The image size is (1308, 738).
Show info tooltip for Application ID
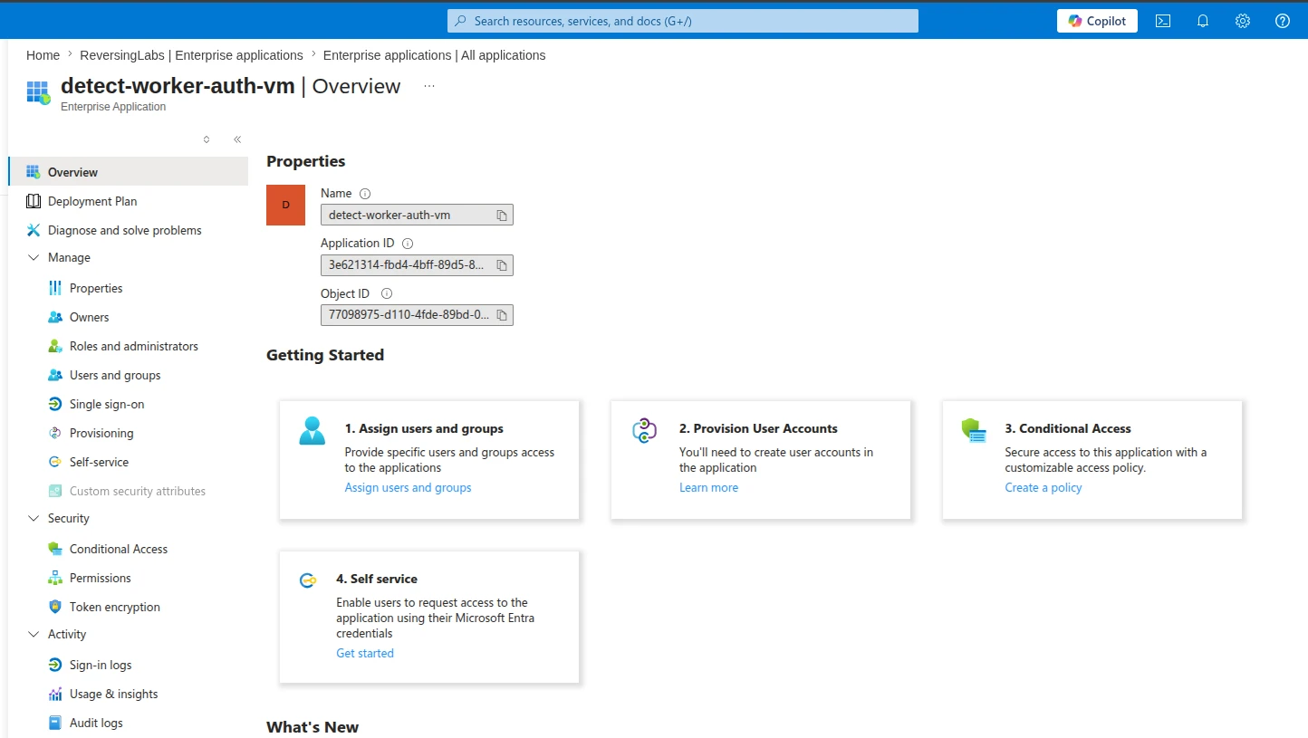(408, 244)
